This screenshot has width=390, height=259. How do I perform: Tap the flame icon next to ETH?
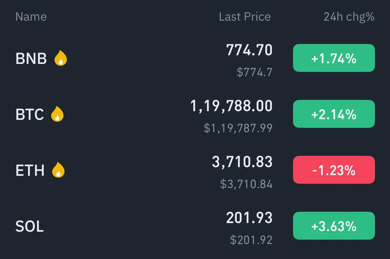coord(58,170)
